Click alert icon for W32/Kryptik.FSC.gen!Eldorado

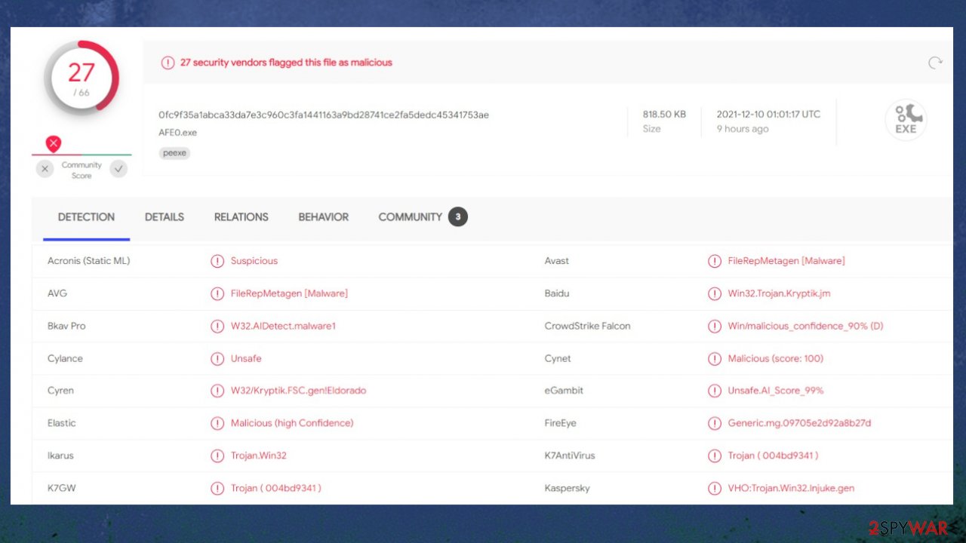[x=217, y=391]
